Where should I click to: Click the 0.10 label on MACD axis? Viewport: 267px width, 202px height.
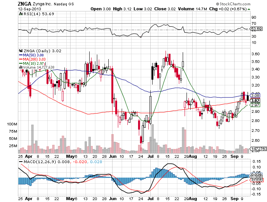257,167
